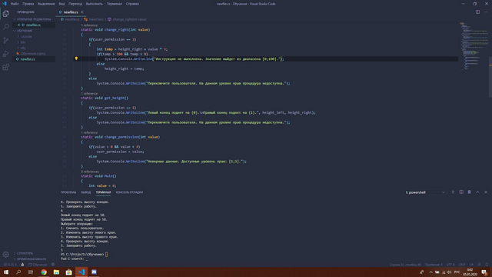Switch to the Проблемы panel tab
The width and height of the screenshot is (492, 277).
[68, 192]
